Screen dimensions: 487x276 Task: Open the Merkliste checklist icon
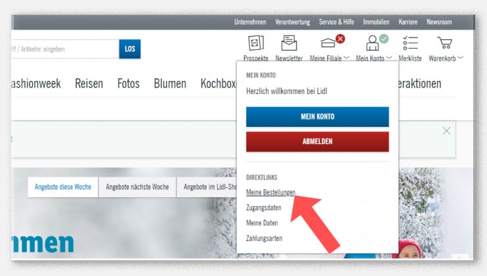point(410,44)
